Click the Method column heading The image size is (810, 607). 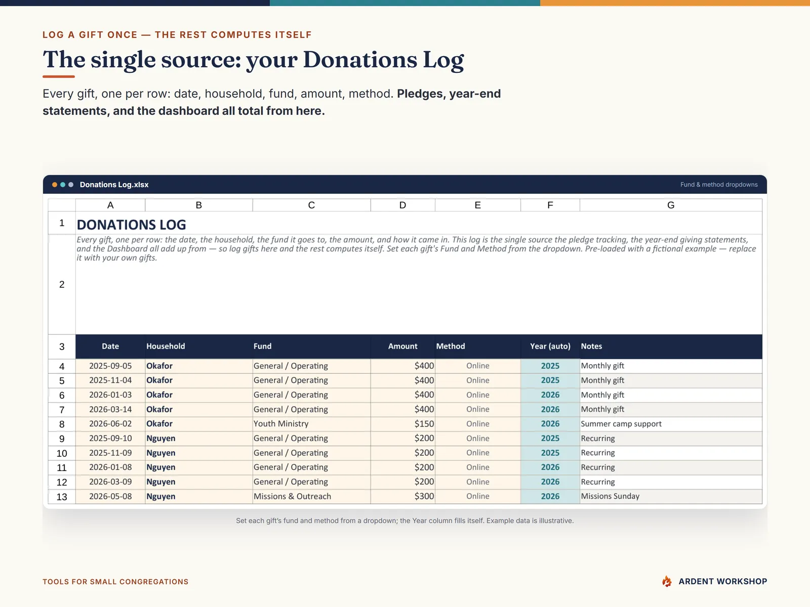[477, 346]
